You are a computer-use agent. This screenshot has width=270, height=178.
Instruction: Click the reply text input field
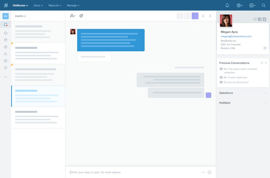tap(133, 172)
